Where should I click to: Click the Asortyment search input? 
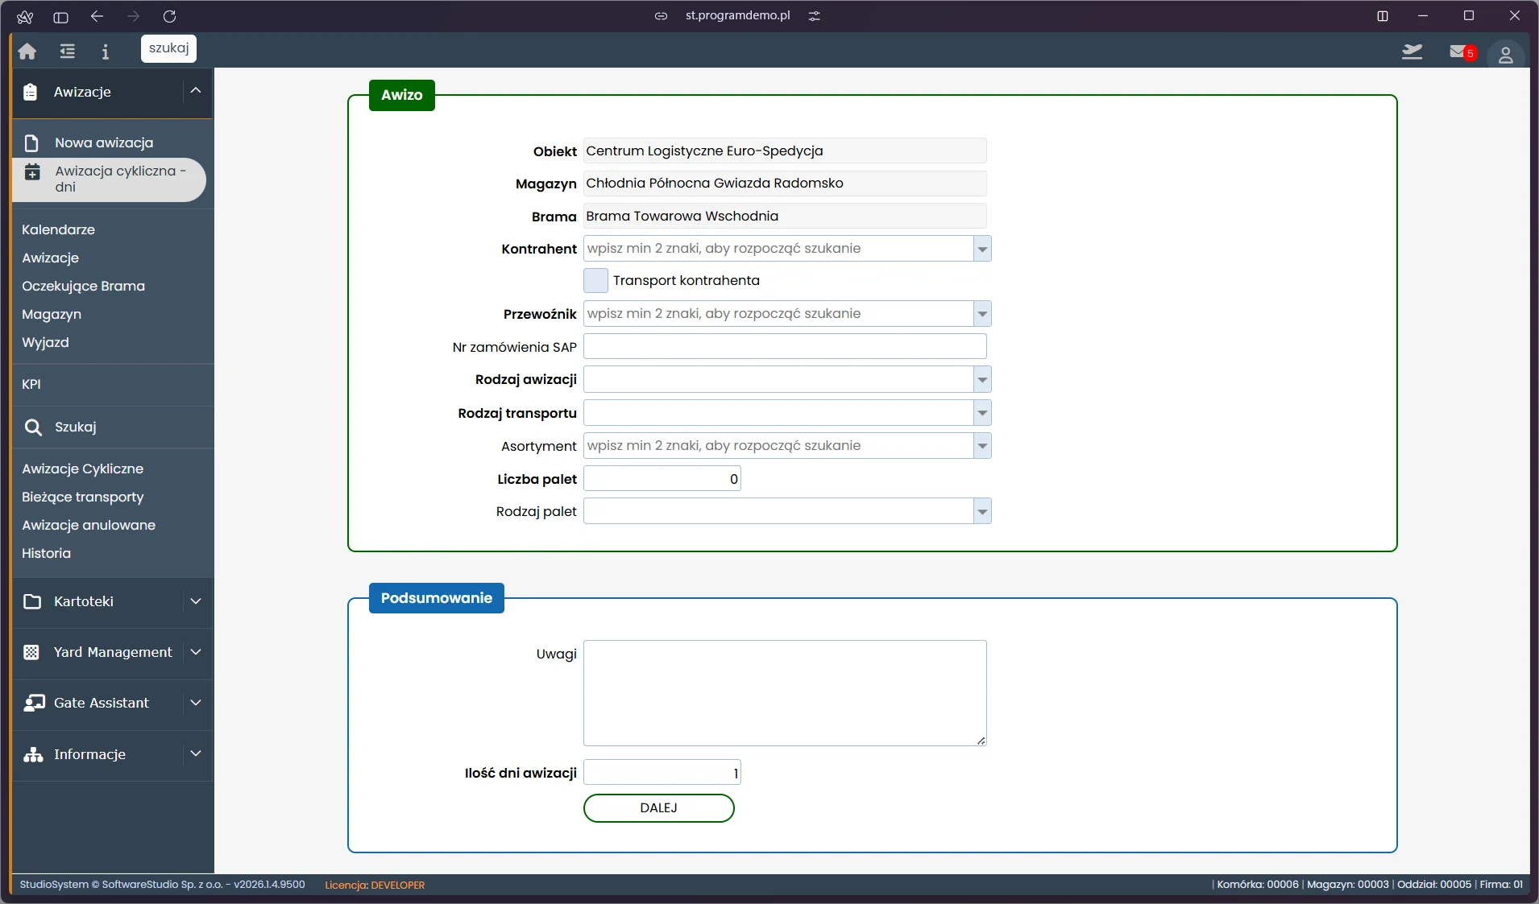pos(778,446)
